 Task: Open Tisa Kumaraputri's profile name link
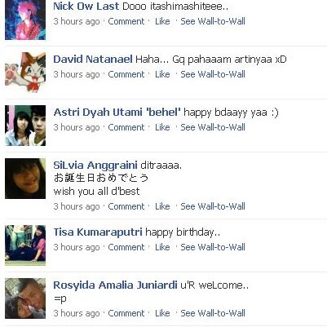coord(98,232)
